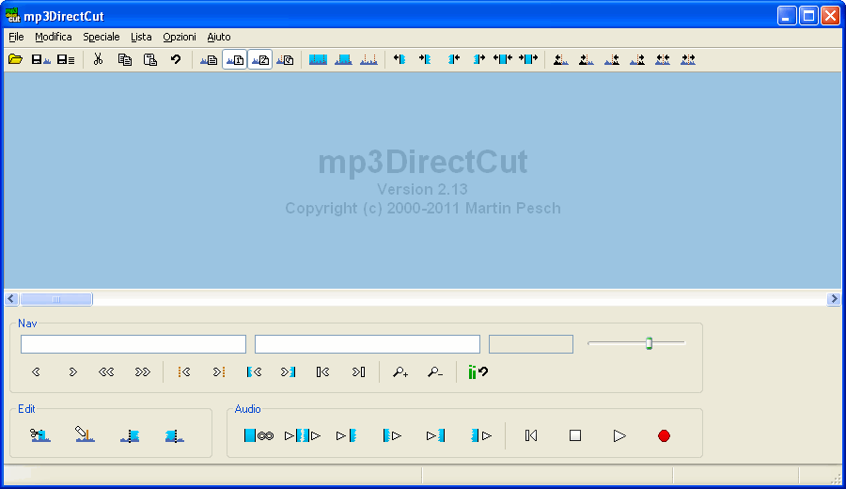Click first black cue marker toolbar icon

coord(560,59)
